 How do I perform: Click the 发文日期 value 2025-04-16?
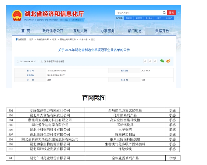tap(146, 70)
